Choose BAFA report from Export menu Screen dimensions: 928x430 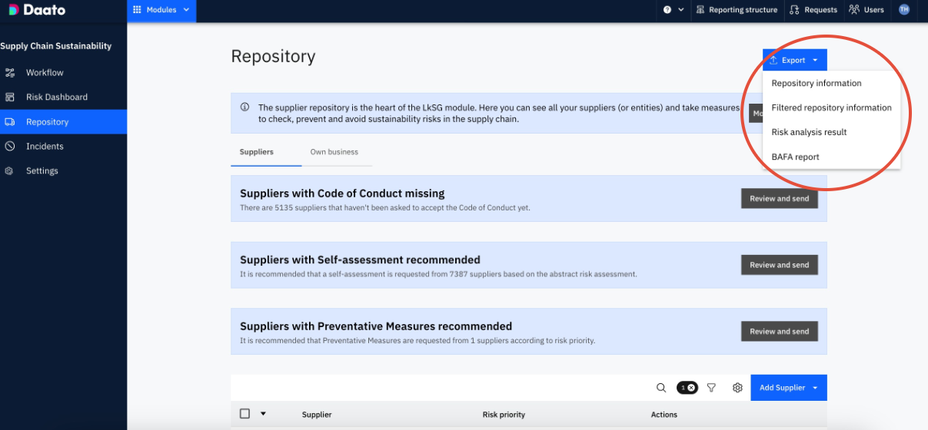[795, 157]
